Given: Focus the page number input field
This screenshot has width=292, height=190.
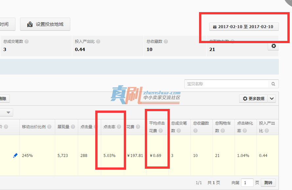Looking at the screenshot, I should tap(247, 183).
